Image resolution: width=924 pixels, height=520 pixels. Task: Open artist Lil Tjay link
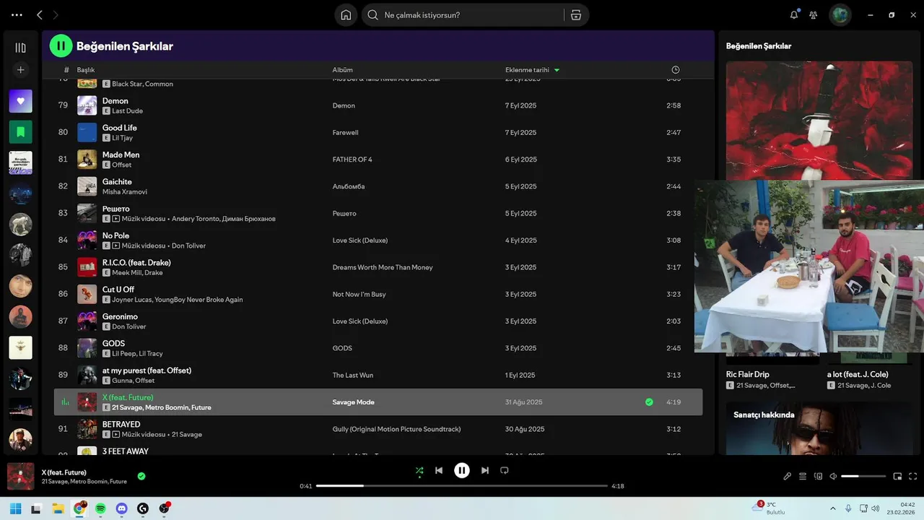pyautogui.click(x=122, y=138)
